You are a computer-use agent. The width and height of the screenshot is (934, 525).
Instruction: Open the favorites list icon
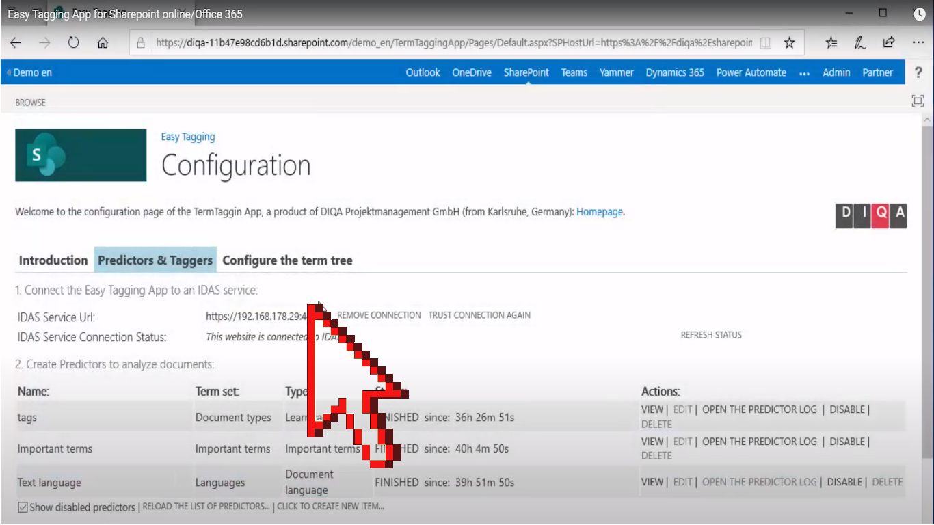tap(831, 43)
